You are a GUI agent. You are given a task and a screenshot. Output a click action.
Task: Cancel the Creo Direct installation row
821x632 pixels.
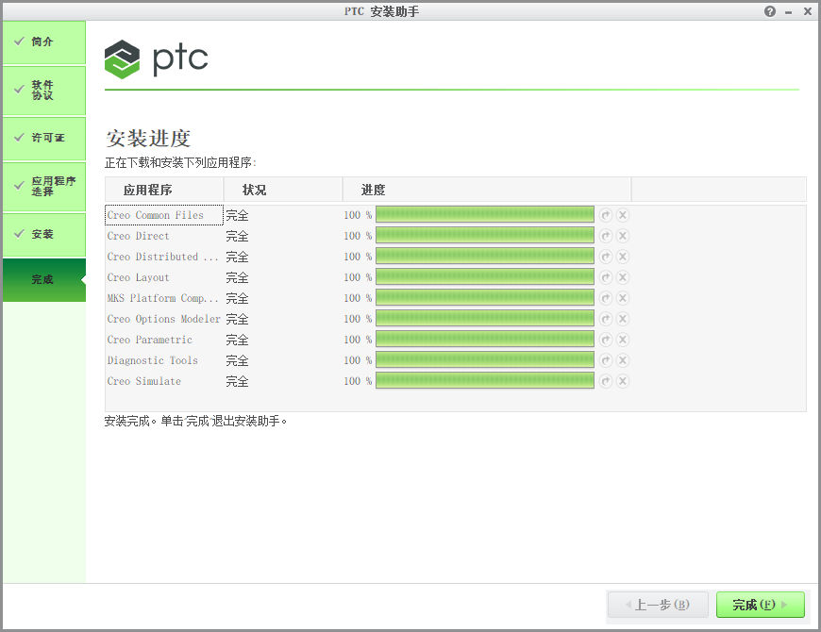click(623, 236)
